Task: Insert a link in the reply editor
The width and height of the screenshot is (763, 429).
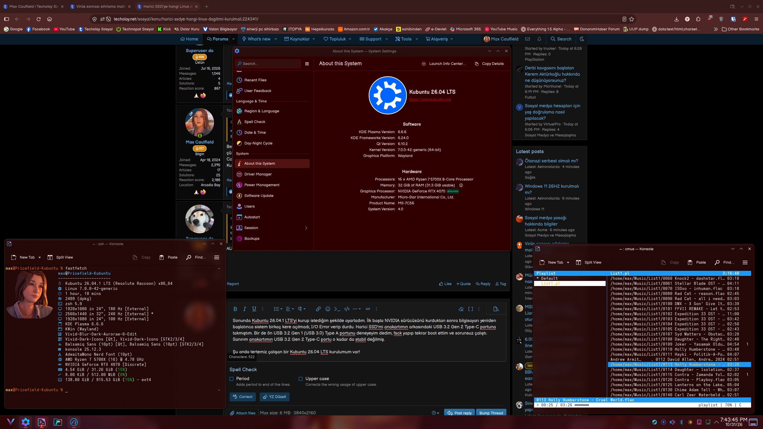Action: pyautogui.click(x=318, y=309)
